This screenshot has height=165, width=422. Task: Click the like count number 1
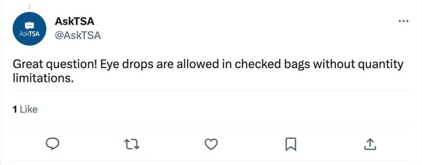[15, 109]
